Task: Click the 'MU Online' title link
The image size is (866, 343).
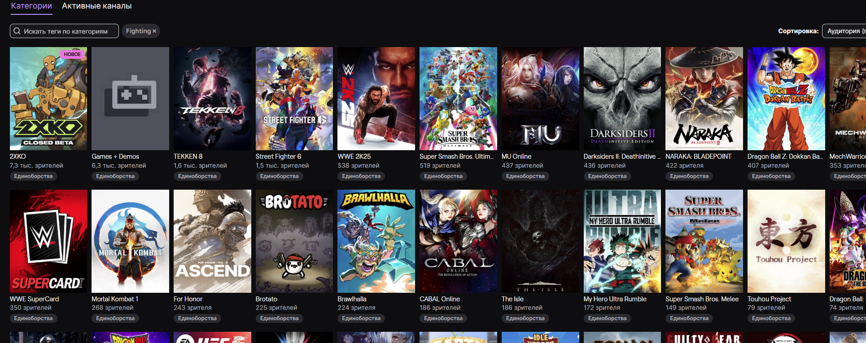Action: pos(516,156)
